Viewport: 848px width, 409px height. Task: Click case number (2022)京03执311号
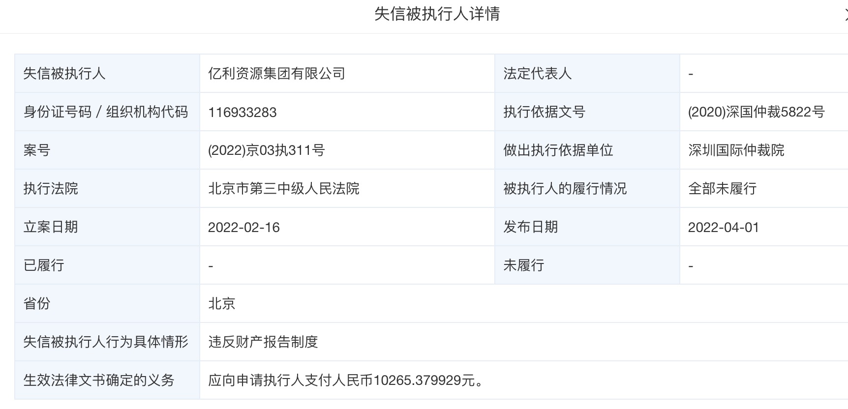266,150
